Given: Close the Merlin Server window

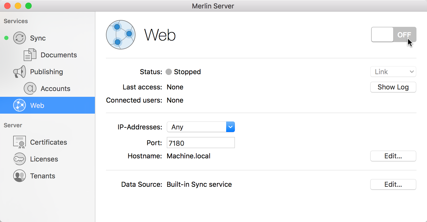Looking at the screenshot, I should tap(7, 6).
